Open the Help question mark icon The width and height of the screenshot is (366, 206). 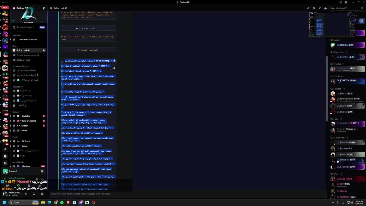point(346,2)
